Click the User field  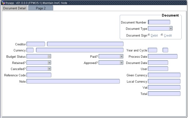(x=158, y=69)
